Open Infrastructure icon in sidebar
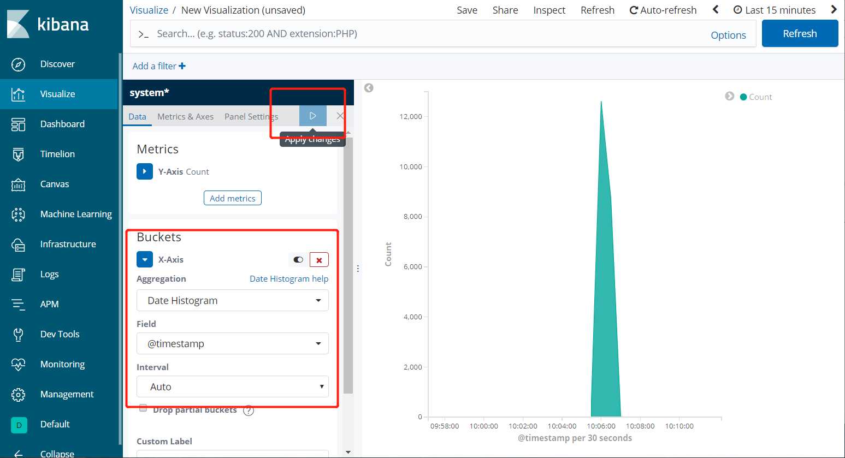Viewport: 845px width, 458px height. point(18,244)
